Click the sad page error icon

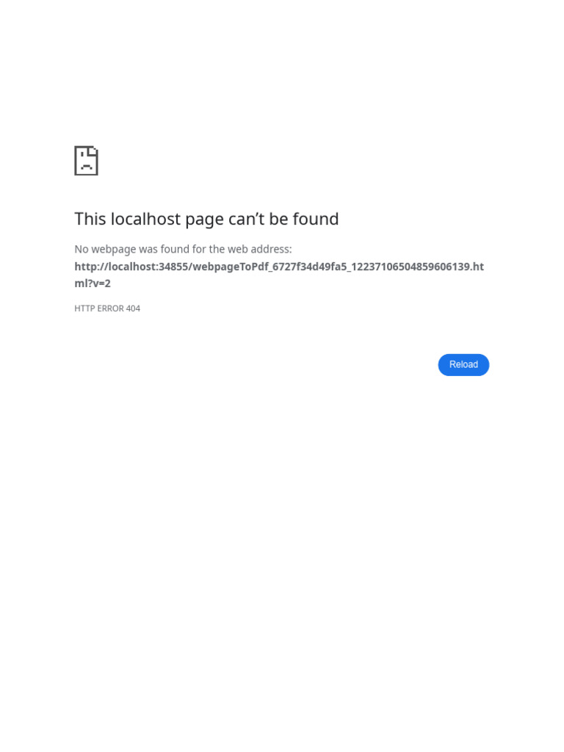[x=87, y=161]
